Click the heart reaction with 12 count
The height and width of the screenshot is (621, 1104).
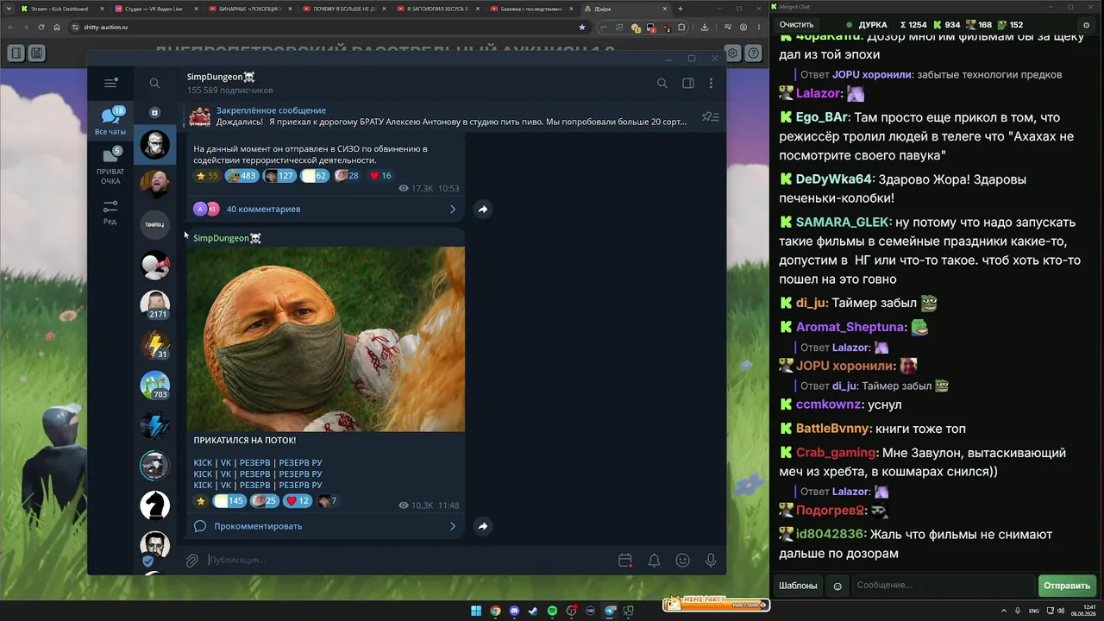(298, 501)
